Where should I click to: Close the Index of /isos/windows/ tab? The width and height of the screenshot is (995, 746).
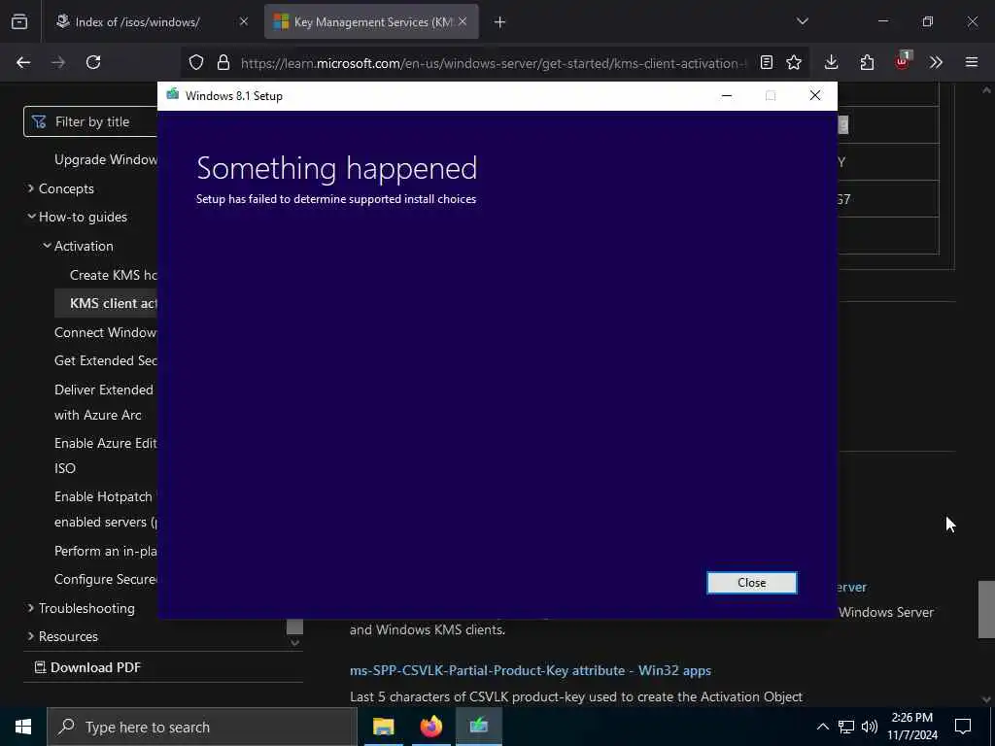click(243, 21)
